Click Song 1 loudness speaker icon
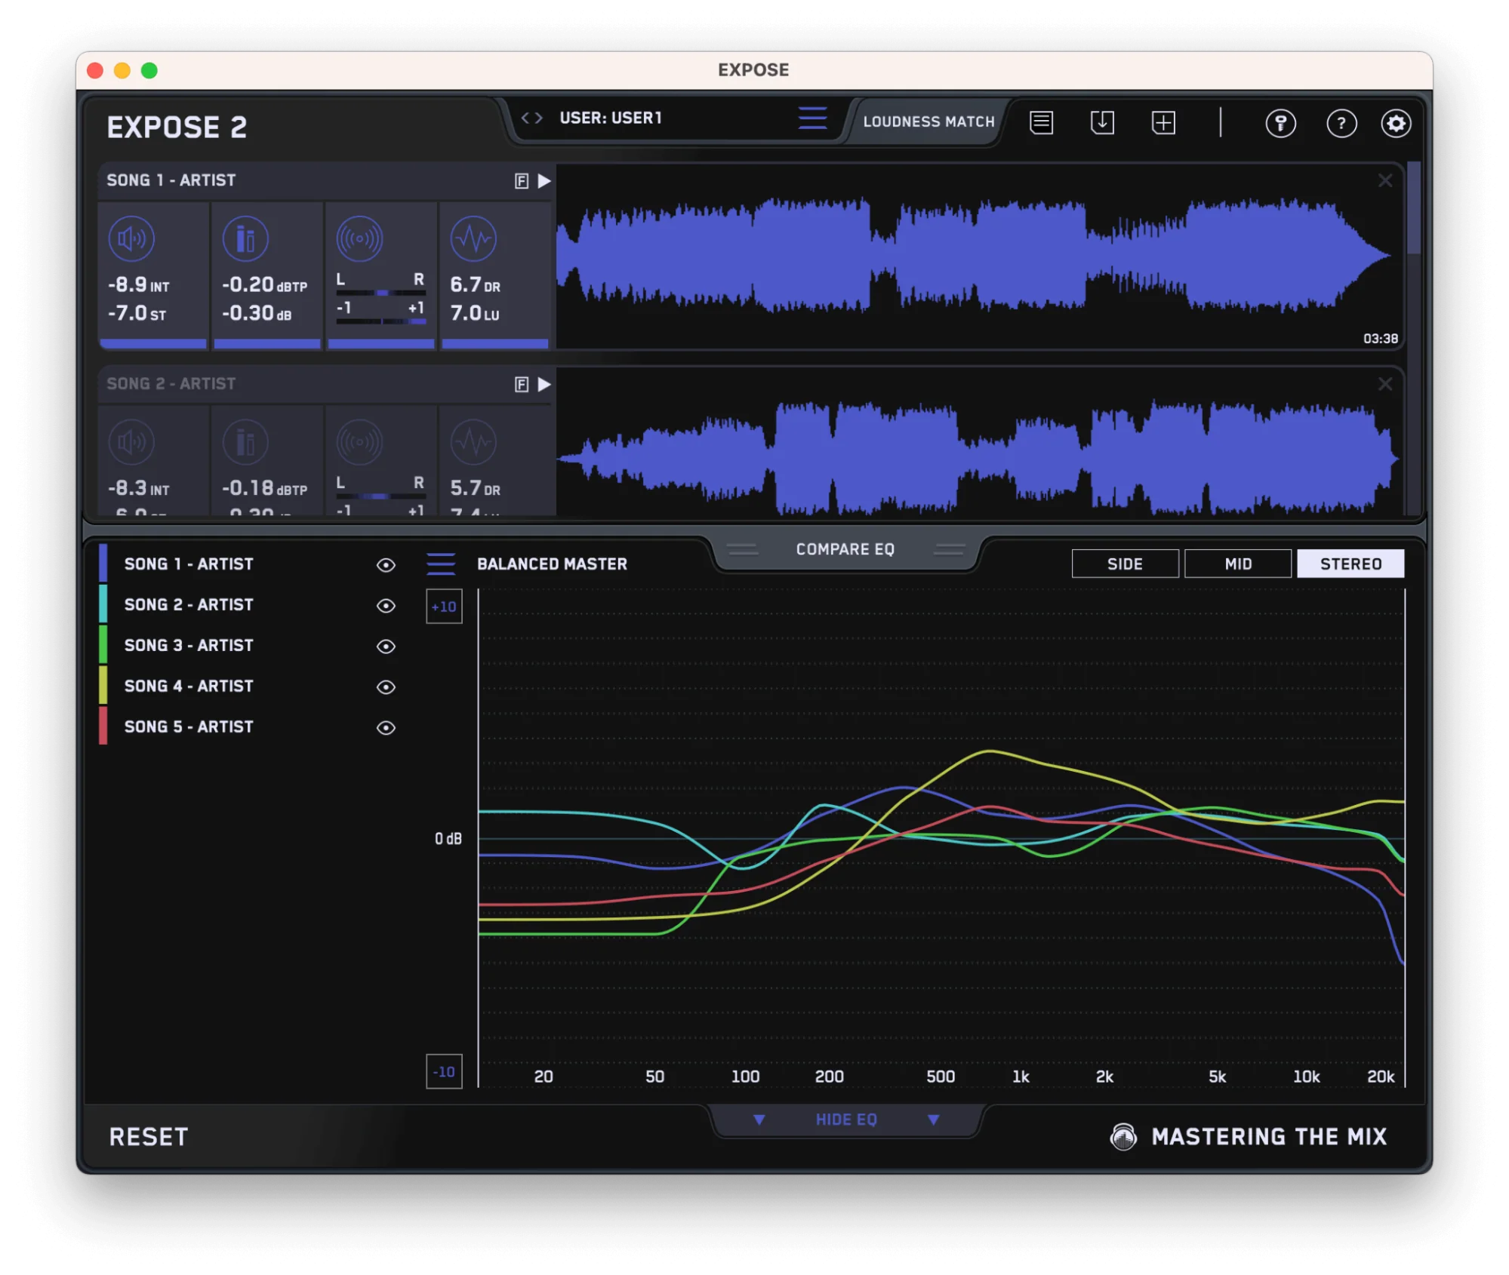Viewport: 1509px width, 1275px height. tap(131, 239)
